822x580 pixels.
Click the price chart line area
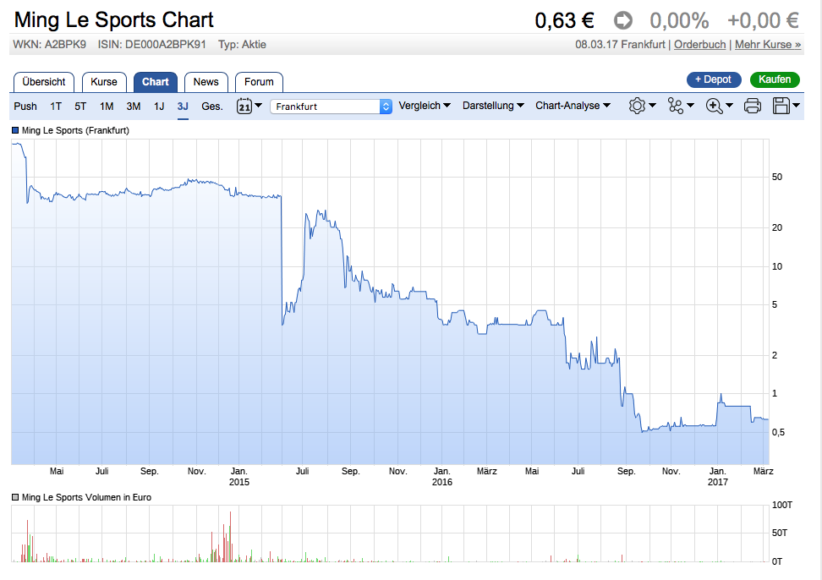click(390, 302)
